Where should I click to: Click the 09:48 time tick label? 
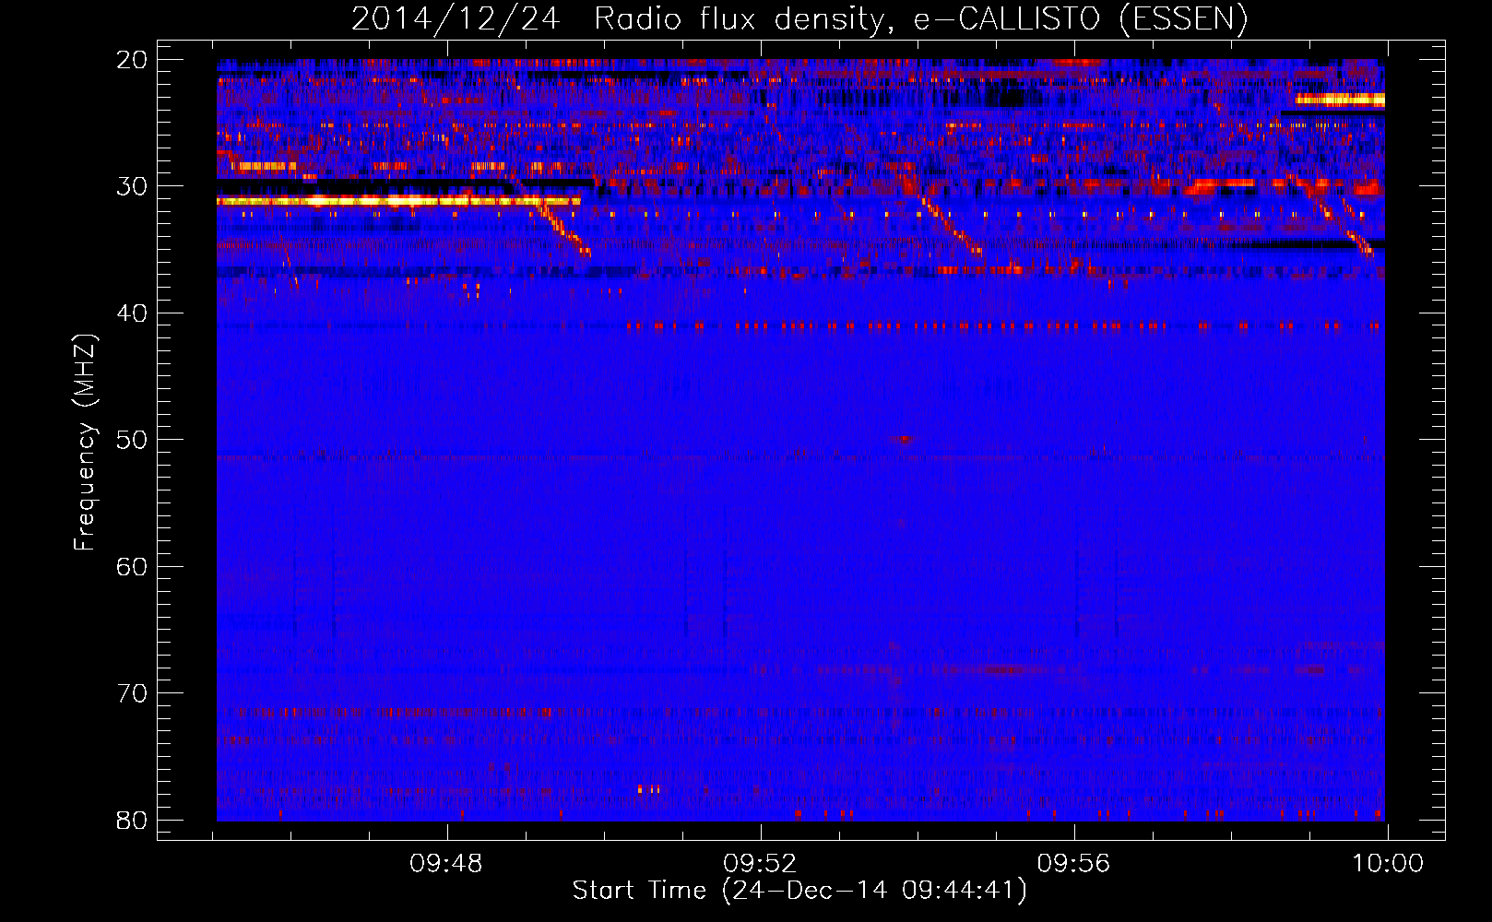447,864
